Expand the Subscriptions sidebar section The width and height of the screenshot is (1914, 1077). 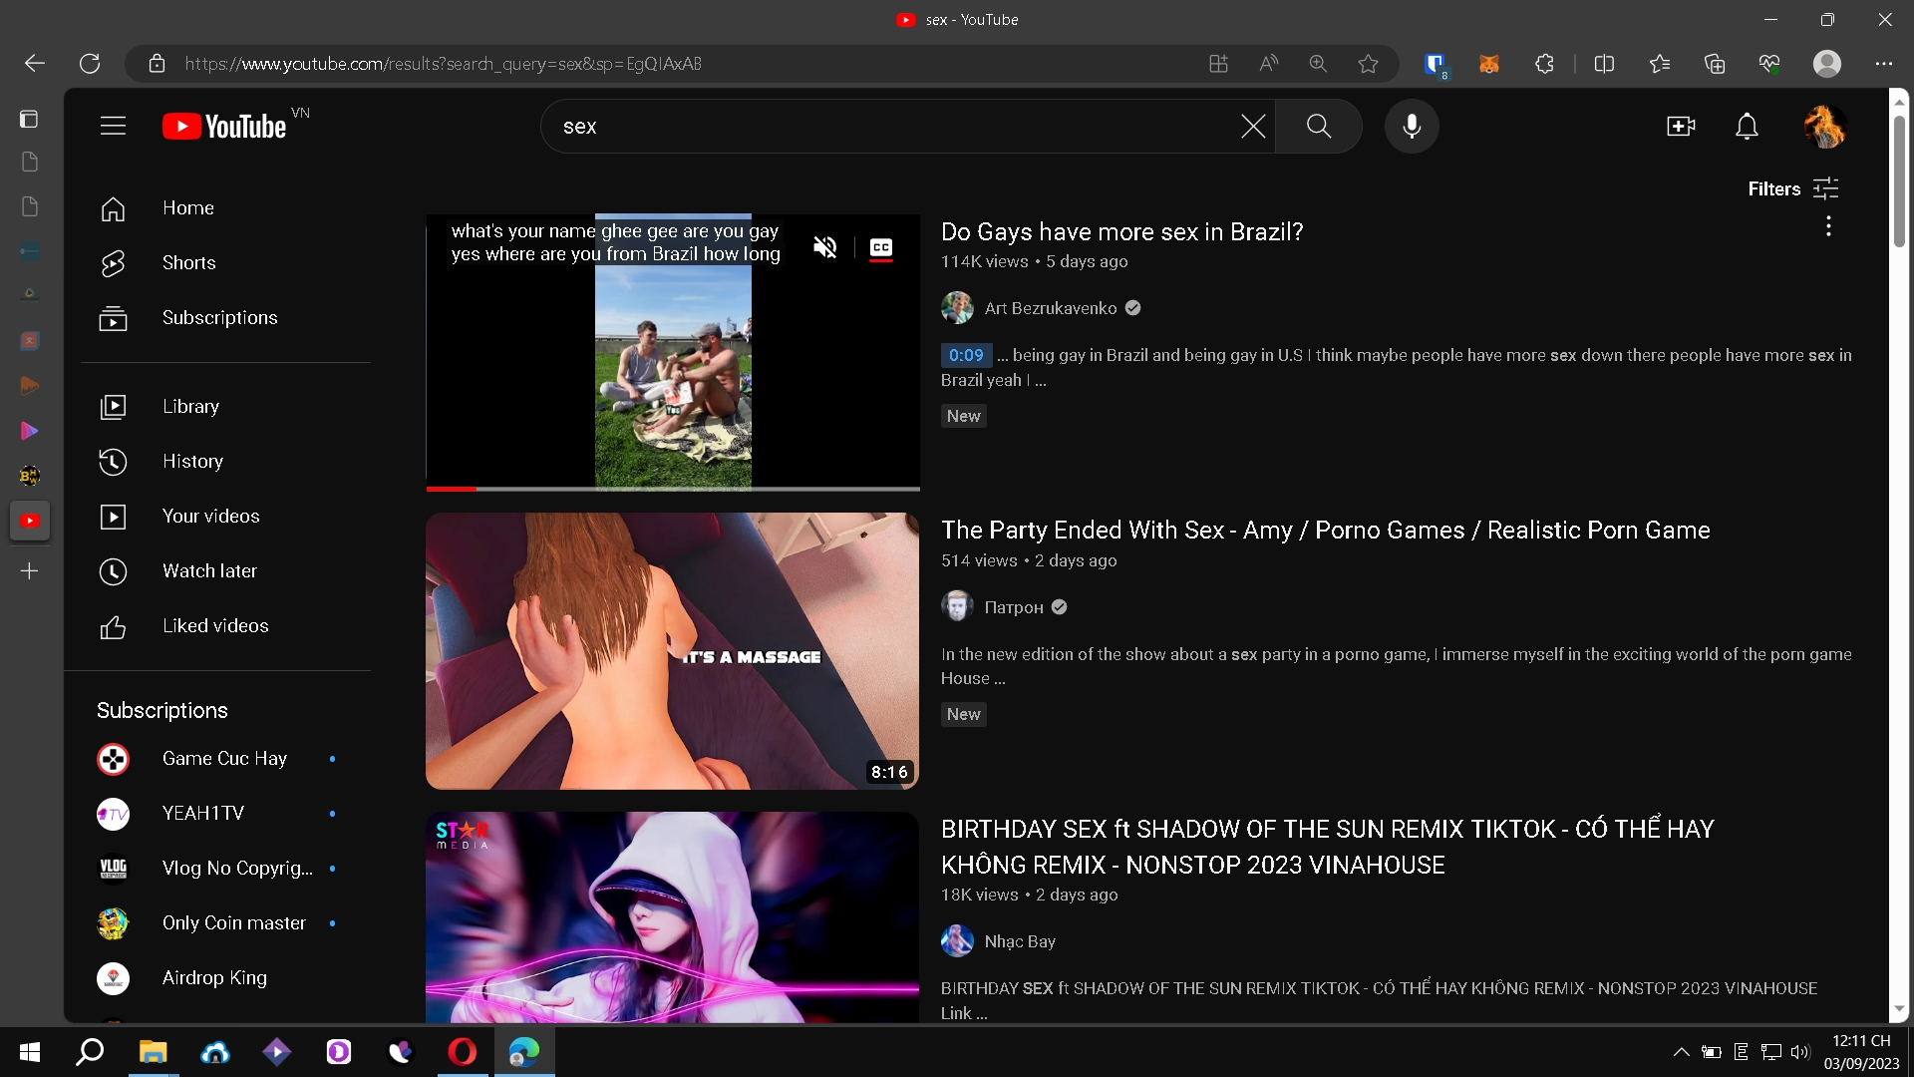tap(161, 710)
